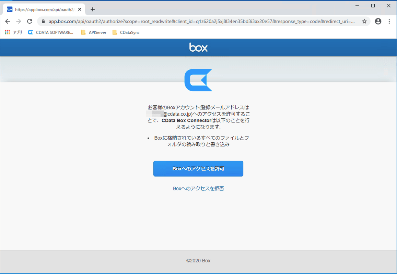Open the Chrome profile avatar icon
The width and height of the screenshot is (397, 274).
[378, 22]
